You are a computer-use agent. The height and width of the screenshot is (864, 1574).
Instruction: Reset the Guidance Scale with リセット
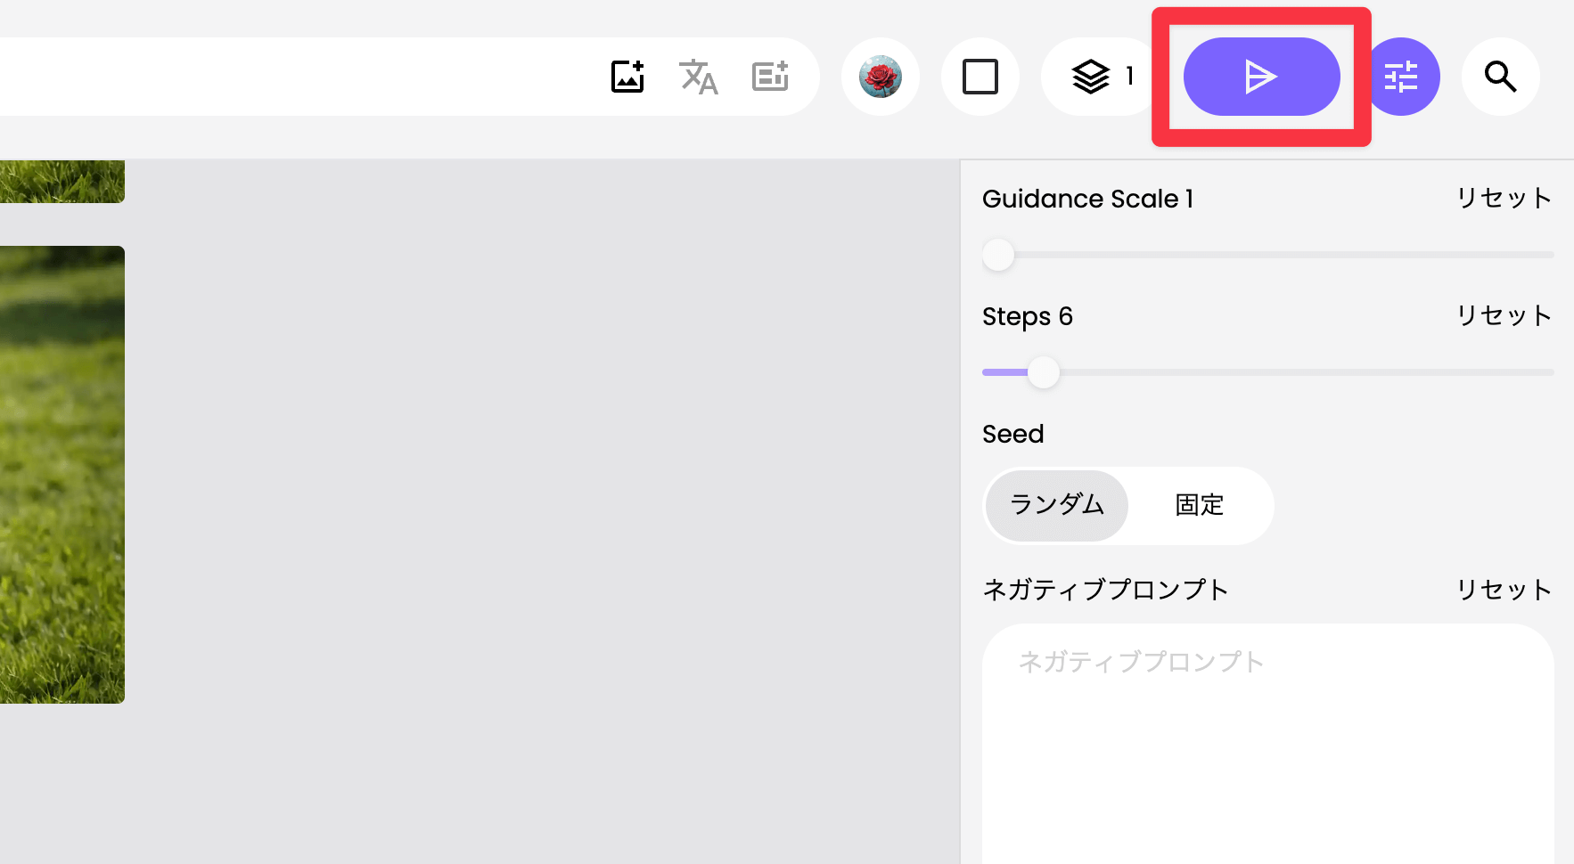click(x=1504, y=198)
